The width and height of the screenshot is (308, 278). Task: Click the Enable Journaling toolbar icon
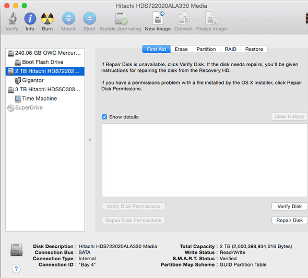121,19
